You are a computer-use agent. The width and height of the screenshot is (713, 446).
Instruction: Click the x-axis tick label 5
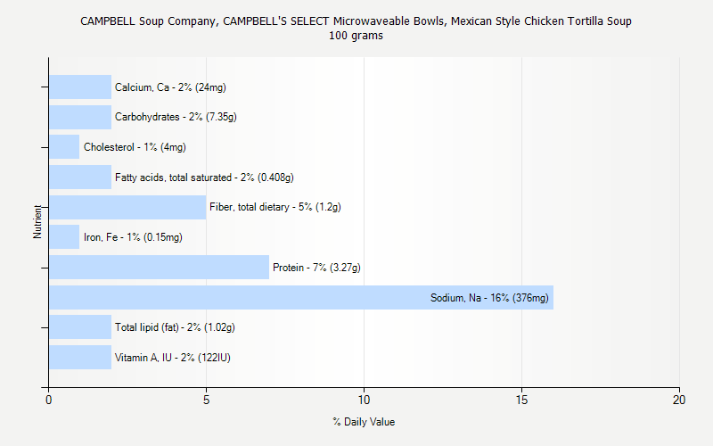[206, 401]
